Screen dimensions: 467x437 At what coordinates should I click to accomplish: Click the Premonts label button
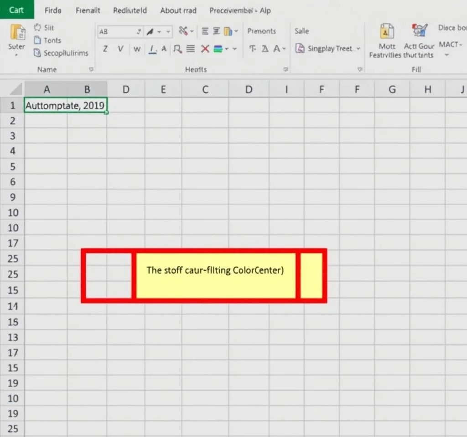point(261,31)
